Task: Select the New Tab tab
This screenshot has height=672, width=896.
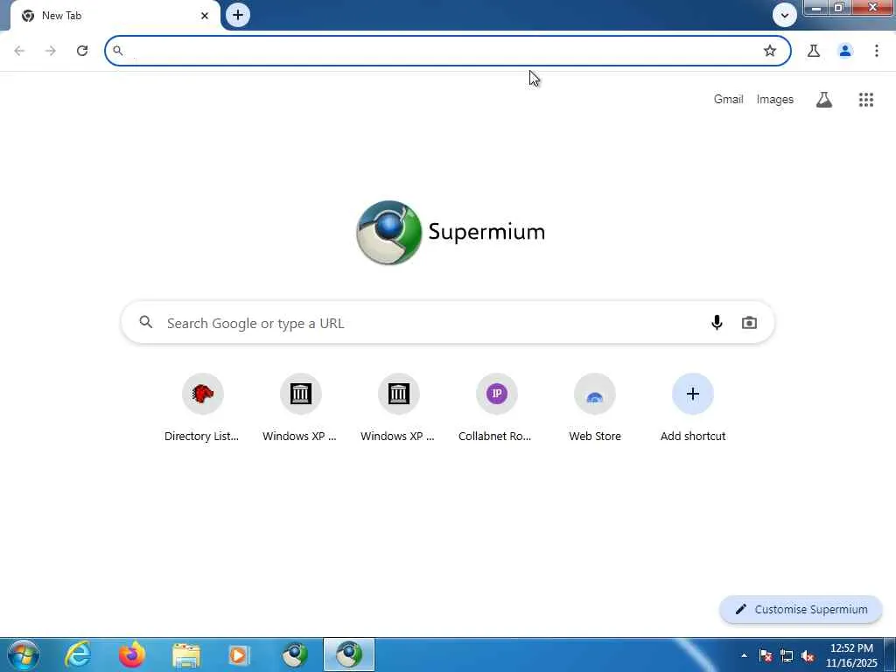Action: [x=115, y=16]
